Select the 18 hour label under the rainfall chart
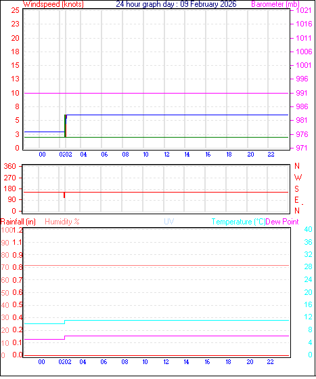316x379 pixels. pos(228,362)
